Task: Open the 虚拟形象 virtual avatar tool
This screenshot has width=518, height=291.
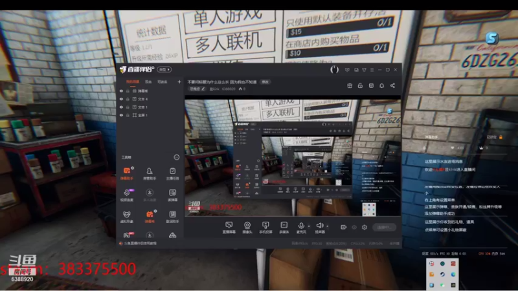Action: [x=126, y=217]
